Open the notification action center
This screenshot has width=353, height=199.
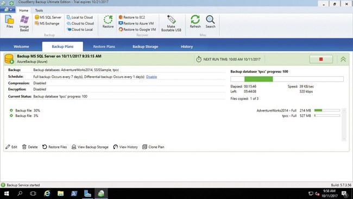coord(344,194)
